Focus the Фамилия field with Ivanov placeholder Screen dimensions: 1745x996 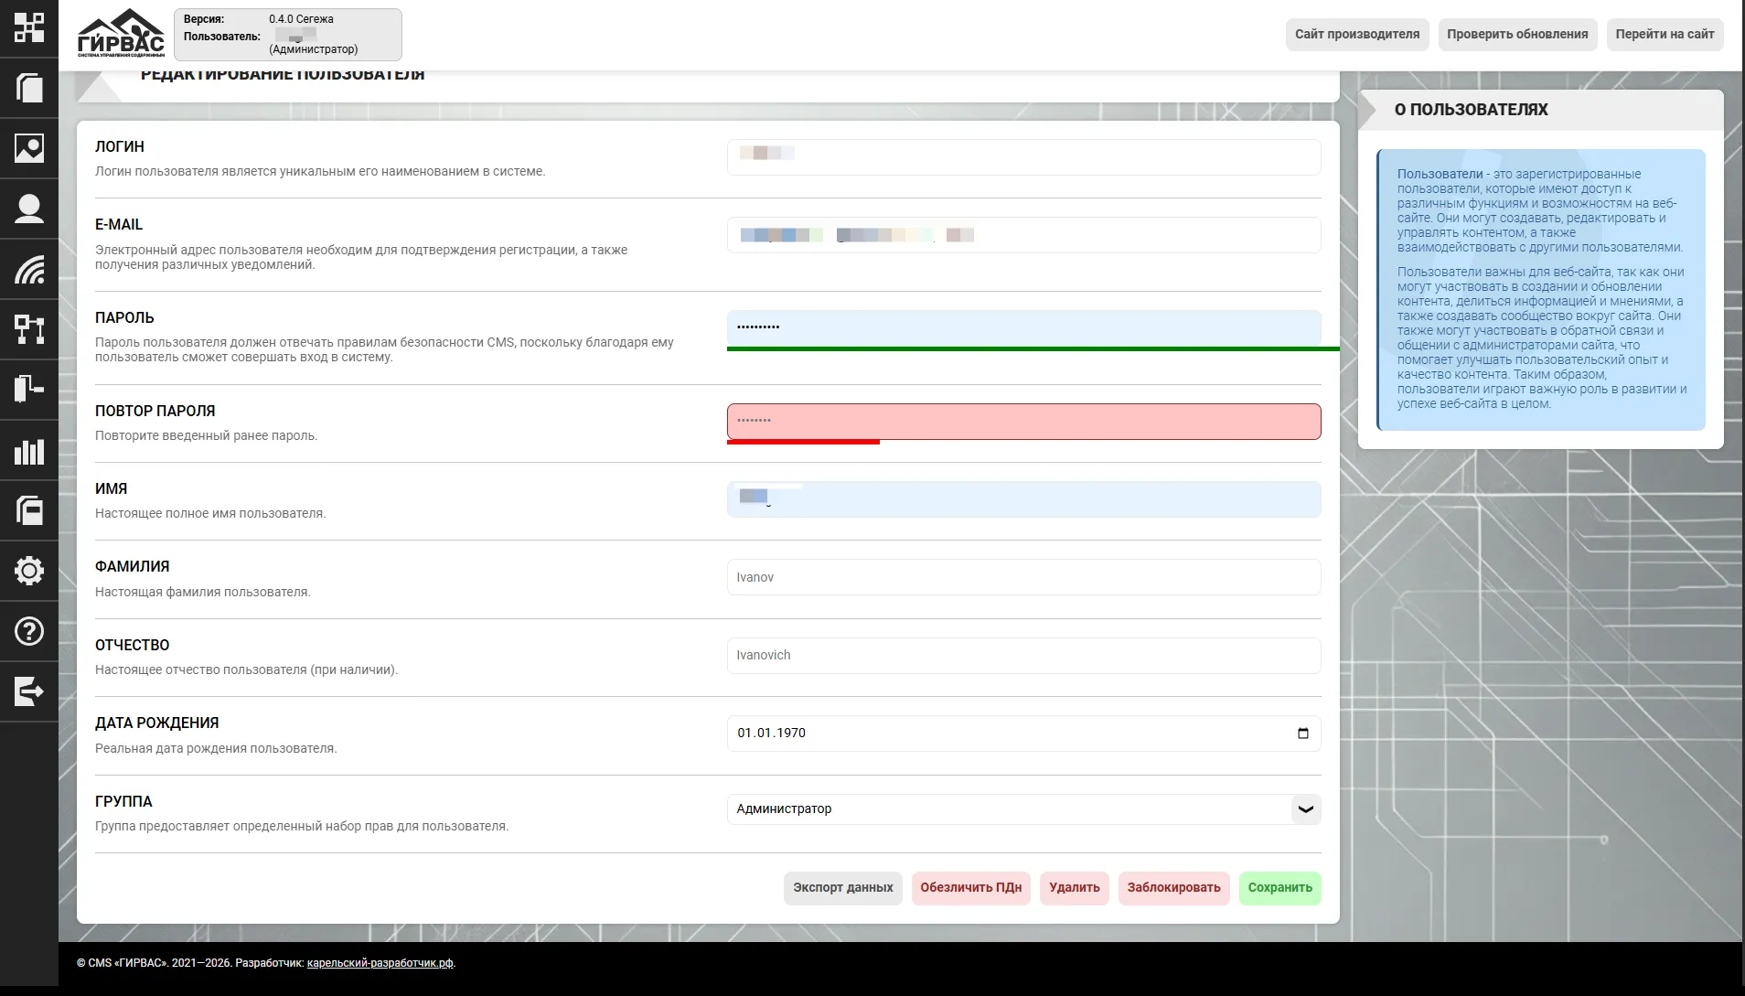click(x=1023, y=577)
